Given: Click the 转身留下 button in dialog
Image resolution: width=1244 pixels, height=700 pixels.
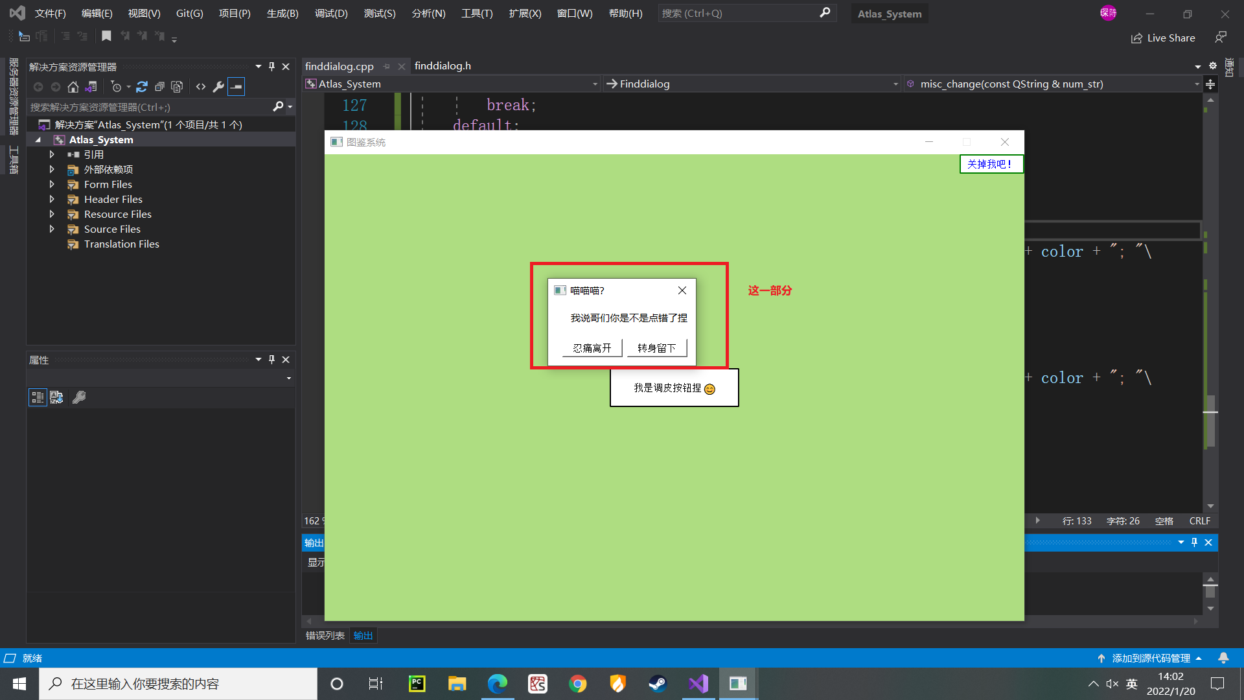Looking at the screenshot, I should pos(656,348).
